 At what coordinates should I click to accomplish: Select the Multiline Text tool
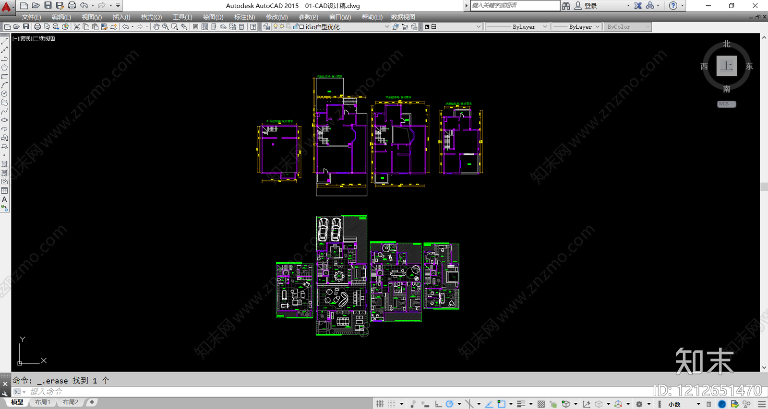tap(4, 199)
